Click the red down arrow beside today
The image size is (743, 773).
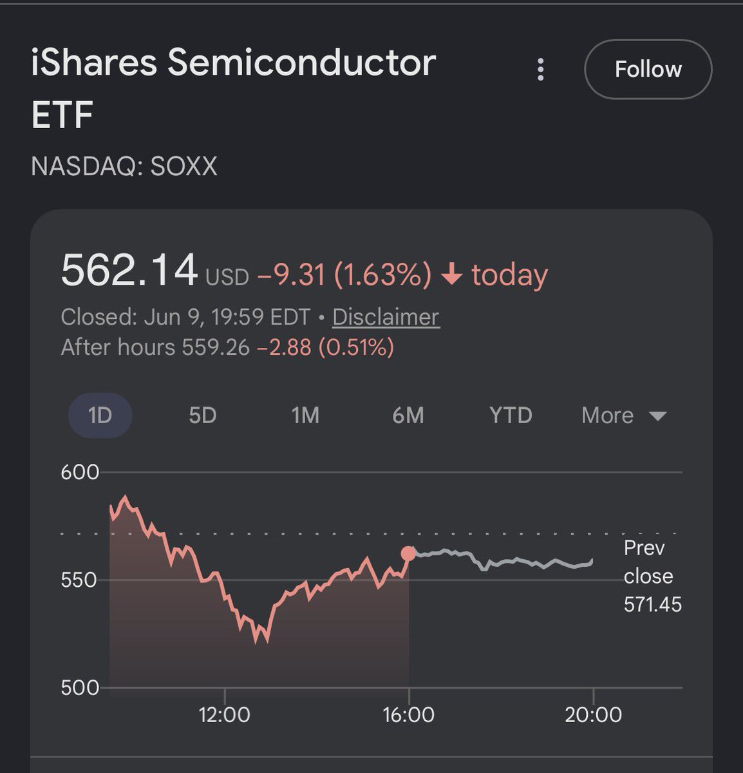coord(452,275)
